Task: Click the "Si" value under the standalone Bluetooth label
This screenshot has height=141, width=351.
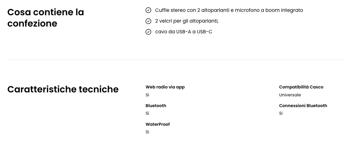Action: click(147, 113)
